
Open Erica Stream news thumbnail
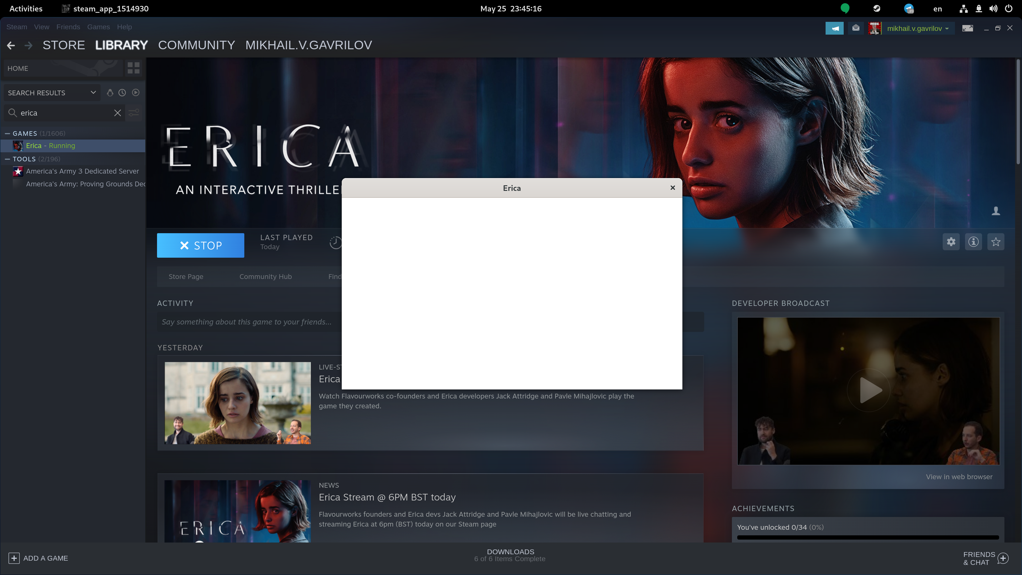click(x=238, y=511)
